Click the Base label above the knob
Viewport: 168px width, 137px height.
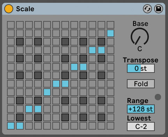point(140,24)
